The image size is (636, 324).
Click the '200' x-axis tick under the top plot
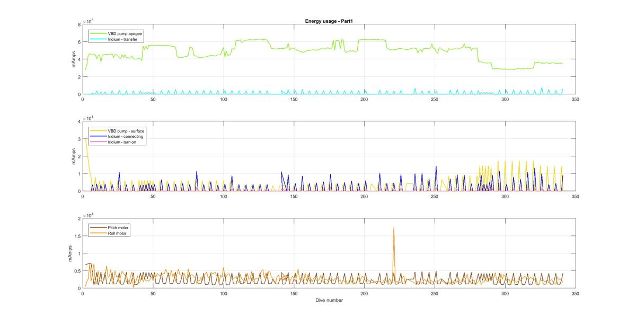(364, 99)
